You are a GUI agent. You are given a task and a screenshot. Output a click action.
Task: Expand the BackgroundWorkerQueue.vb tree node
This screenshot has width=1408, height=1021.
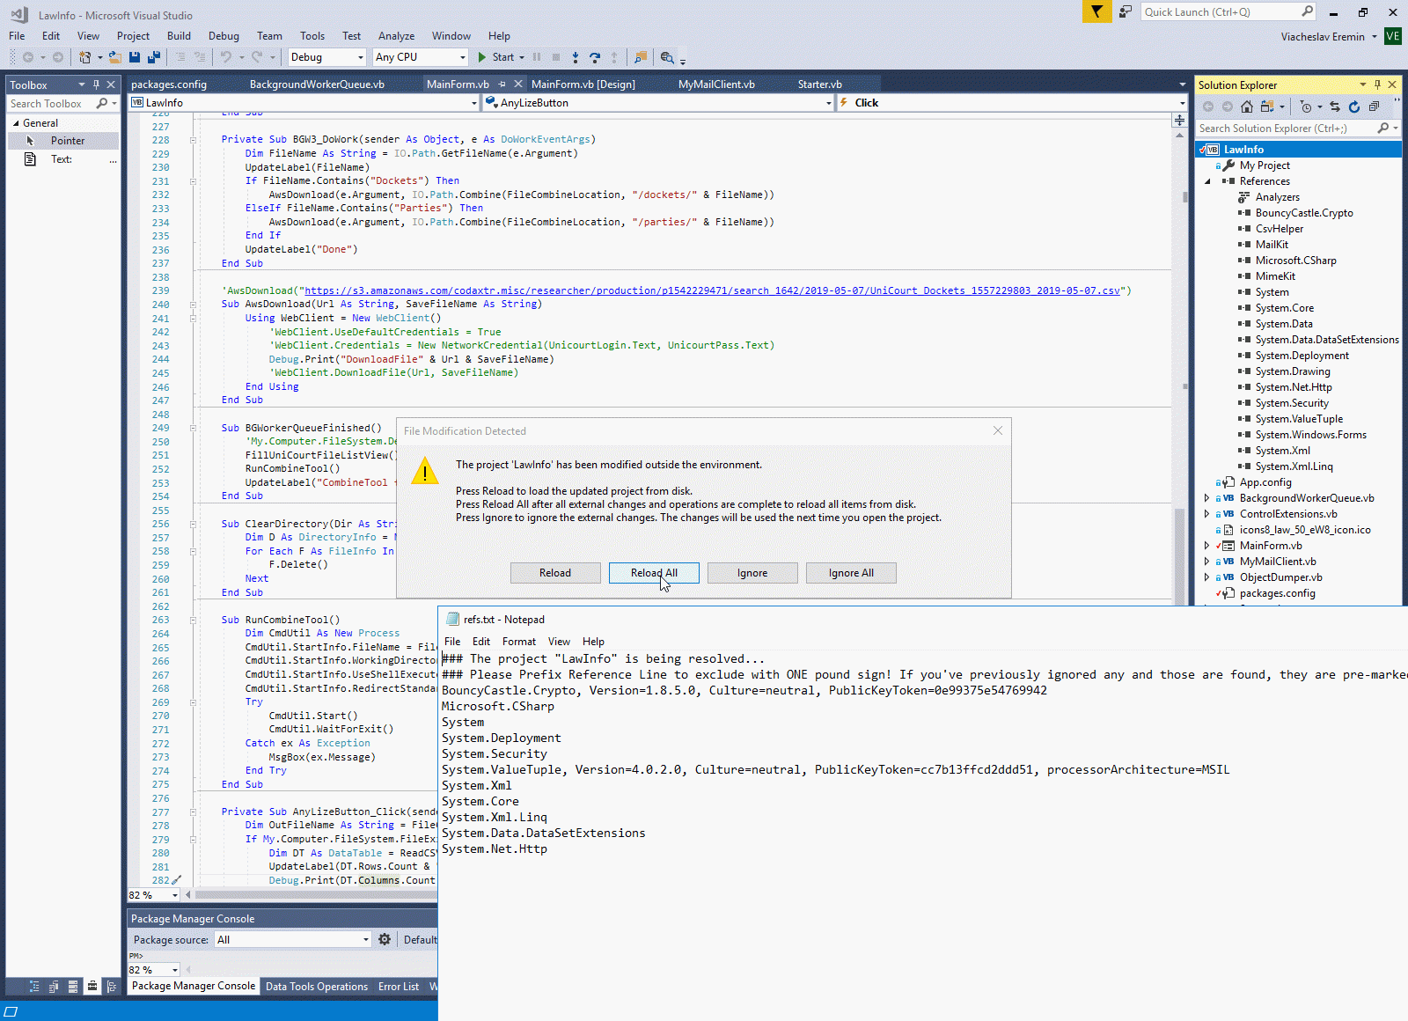1206,498
